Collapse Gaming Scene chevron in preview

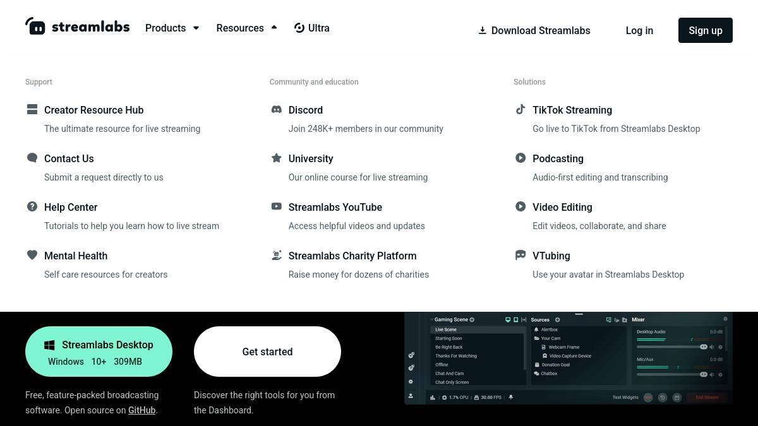click(x=432, y=320)
